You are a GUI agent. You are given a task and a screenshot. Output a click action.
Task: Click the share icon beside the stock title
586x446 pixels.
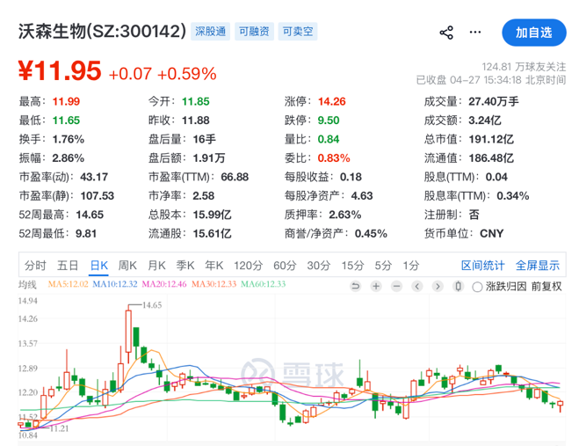click(x=446, y=33)
